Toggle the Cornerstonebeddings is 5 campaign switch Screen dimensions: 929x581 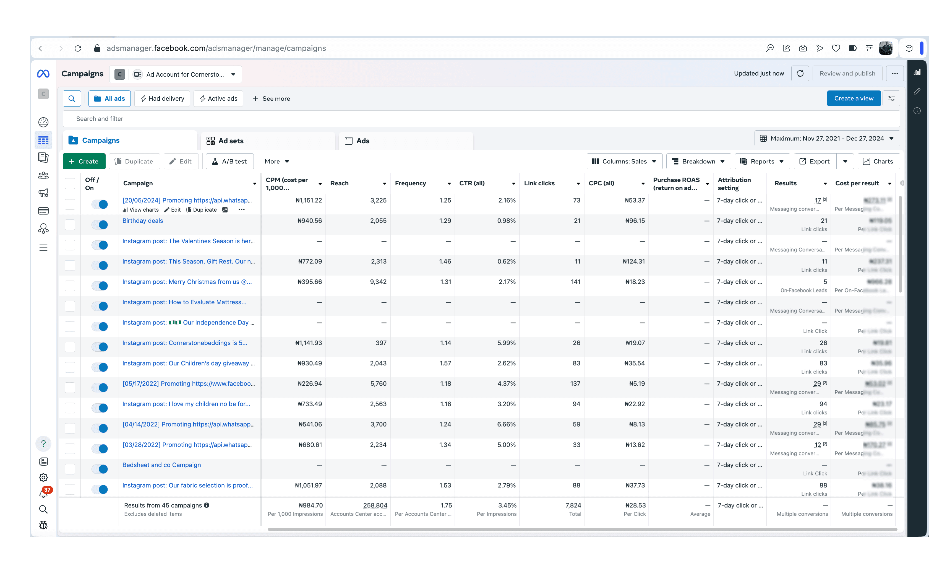click(x=100, y=347)
